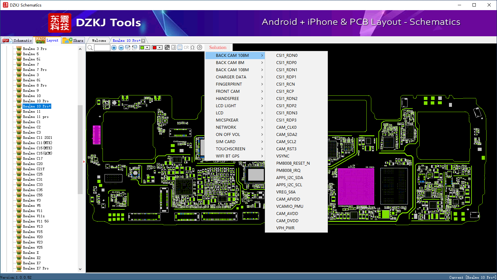Open the red color dropdown arrow

pos(160,48)
